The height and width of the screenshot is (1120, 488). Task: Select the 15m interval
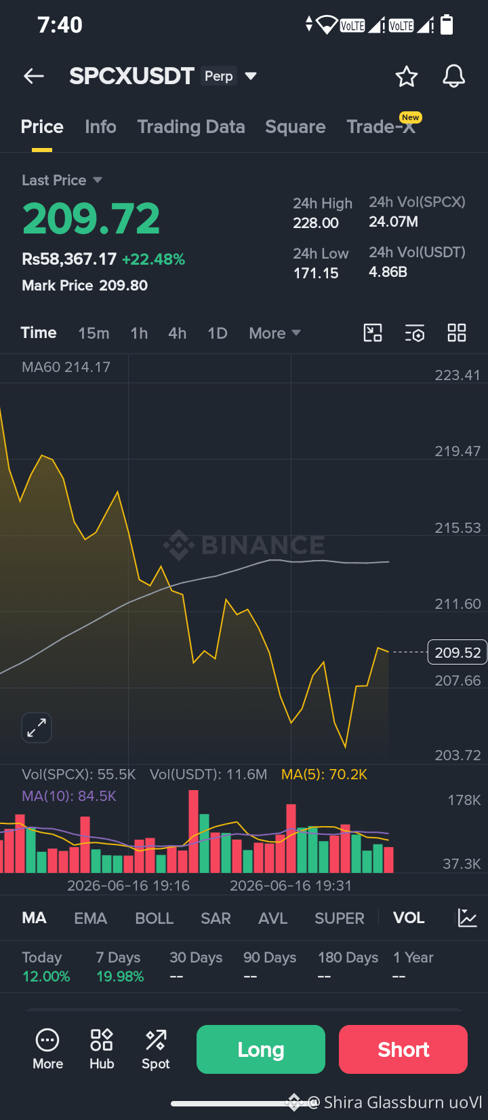click(x=94, y=333)
